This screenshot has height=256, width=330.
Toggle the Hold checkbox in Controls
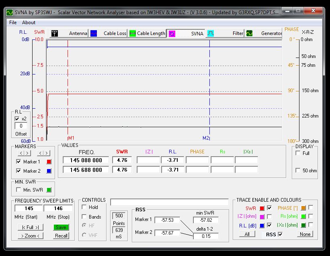click(x=84, y=207)
